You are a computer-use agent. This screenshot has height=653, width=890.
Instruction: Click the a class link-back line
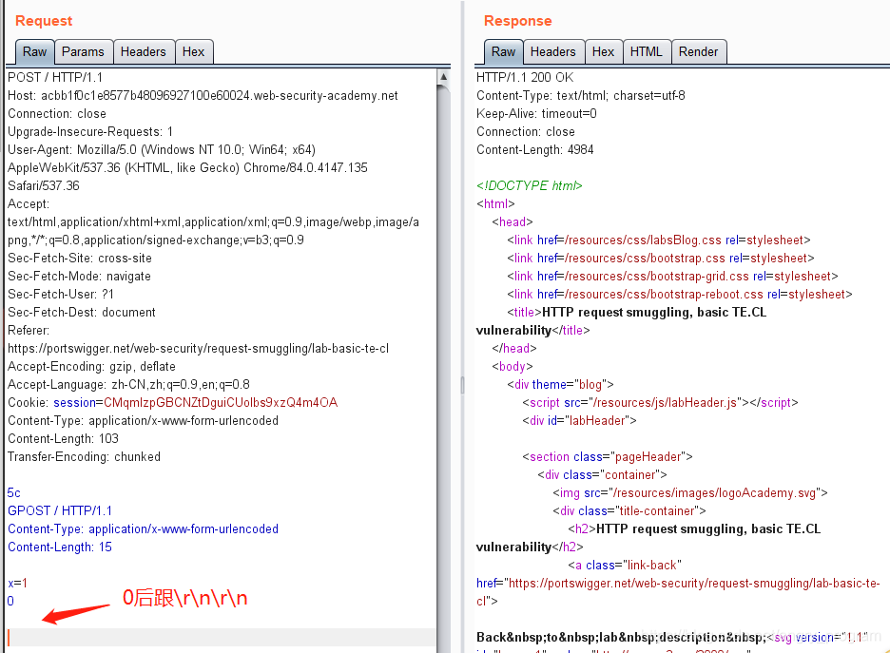coord(625,565)
